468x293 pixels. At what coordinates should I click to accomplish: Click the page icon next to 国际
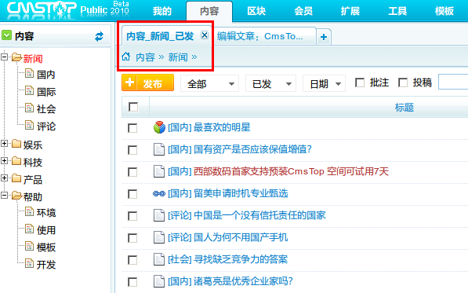click(29, 90)
